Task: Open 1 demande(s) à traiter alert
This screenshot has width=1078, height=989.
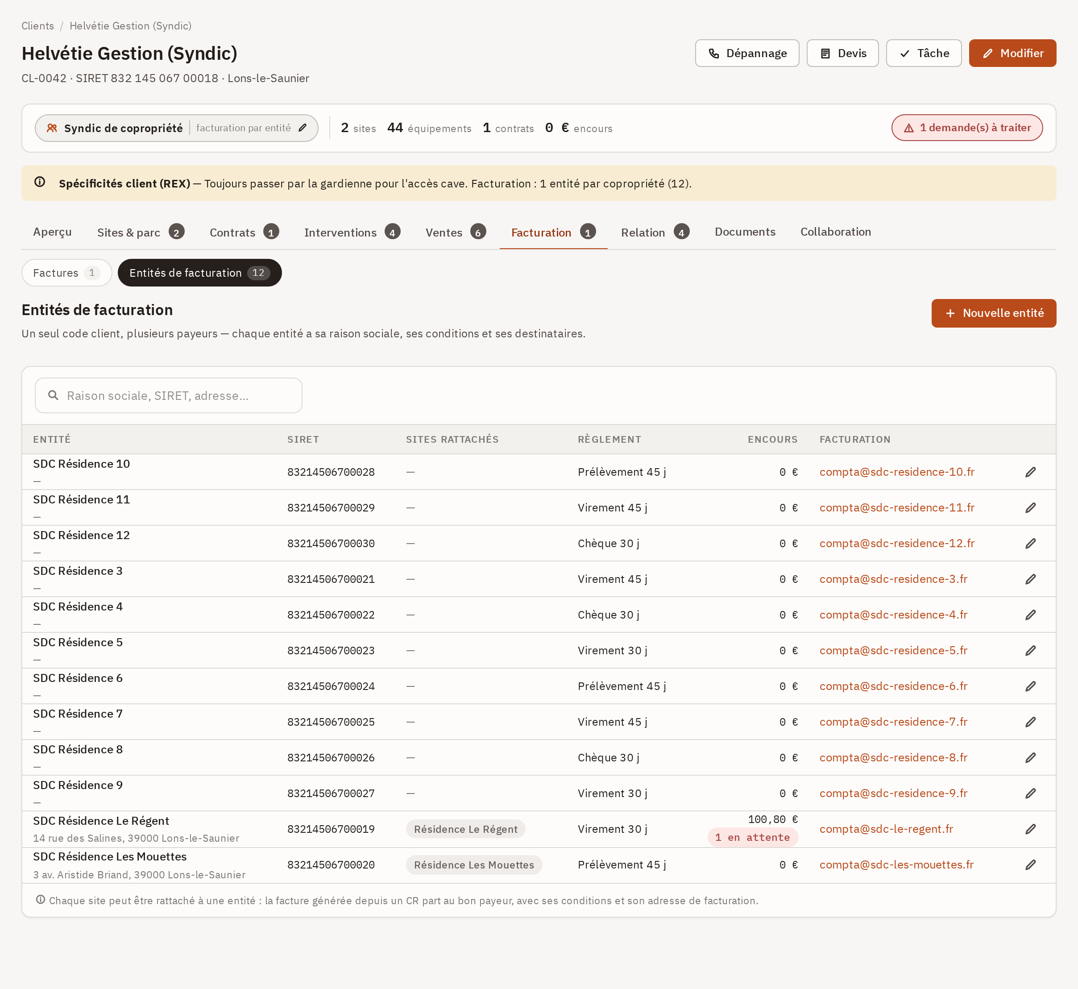Action: 967,128
